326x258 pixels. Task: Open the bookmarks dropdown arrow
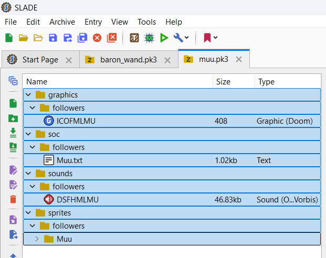[216, 38]
